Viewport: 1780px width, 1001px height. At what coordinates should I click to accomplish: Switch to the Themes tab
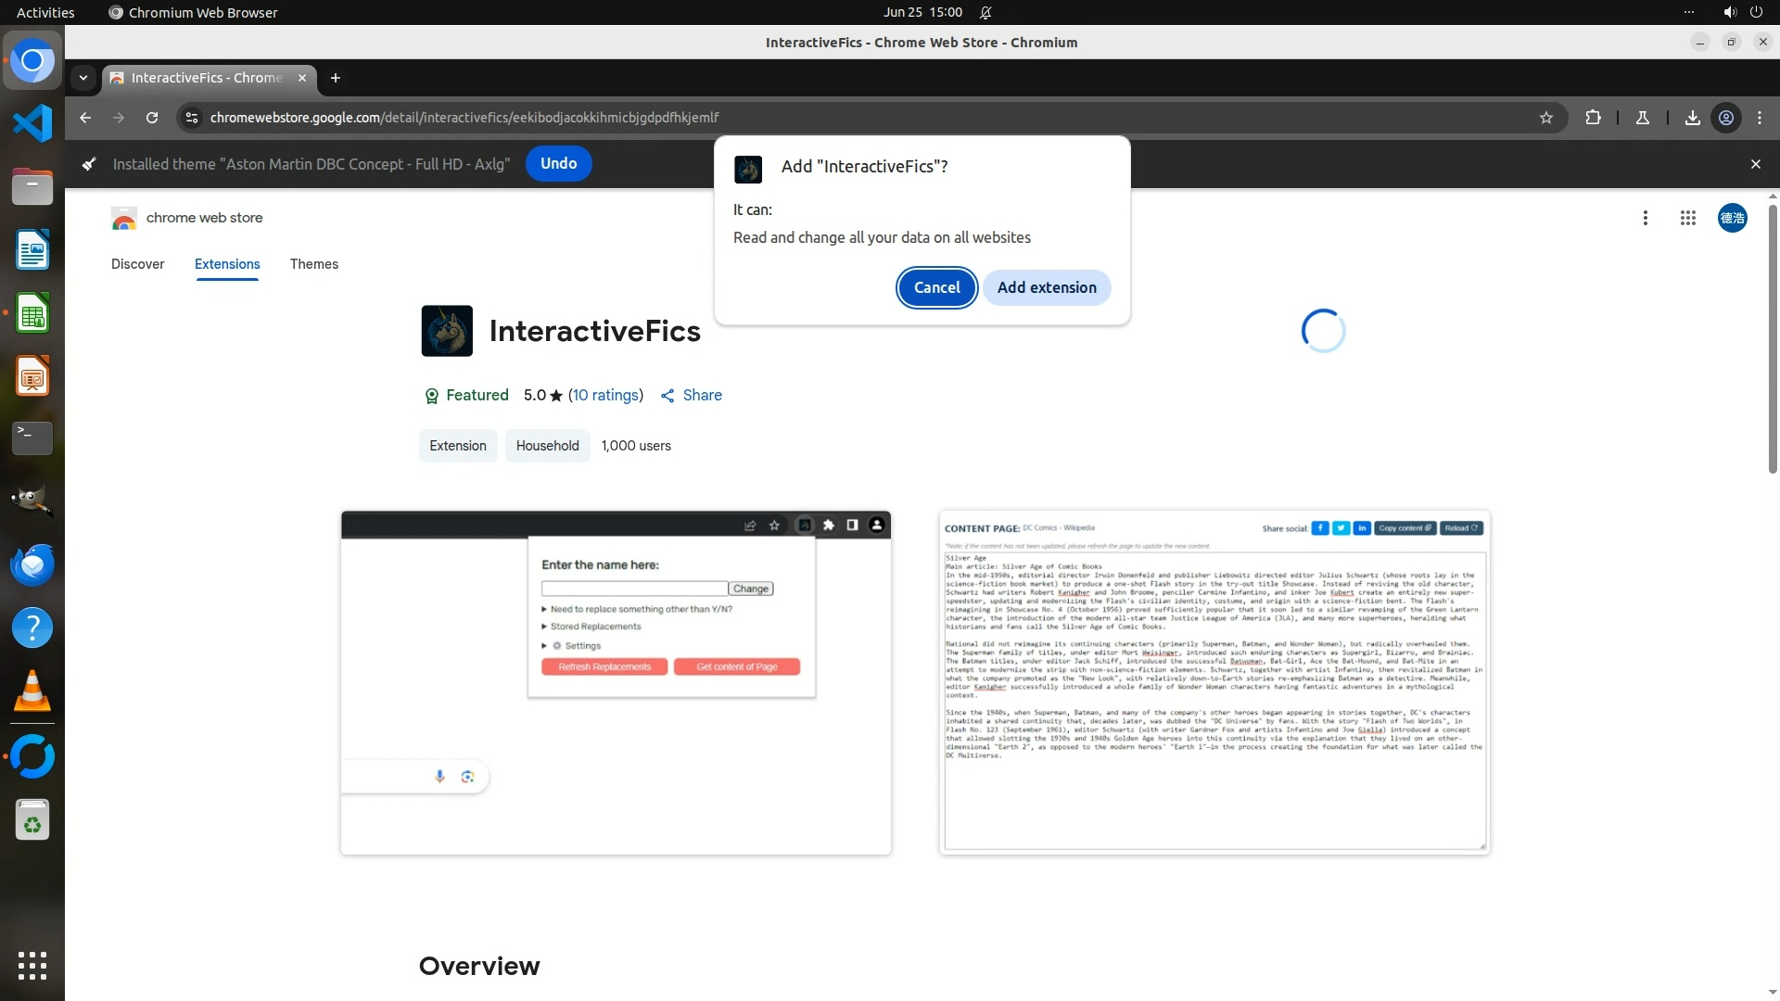(x=313, y=264)
